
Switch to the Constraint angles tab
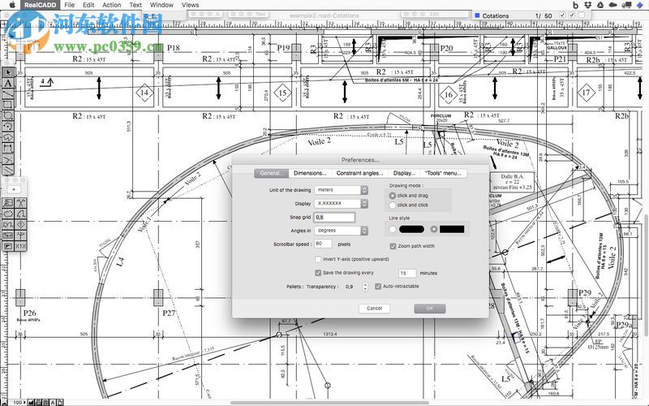(x=359, y=173)
